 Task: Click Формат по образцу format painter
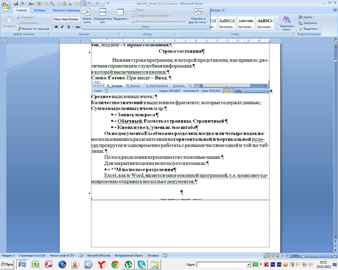pyautogui.click(x=33, y=29)
